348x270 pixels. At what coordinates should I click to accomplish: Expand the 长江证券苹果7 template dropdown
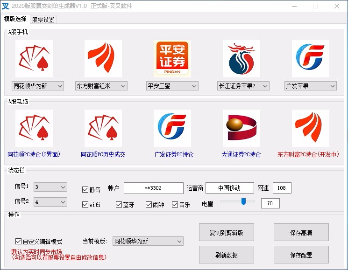(x=243, y=86)
